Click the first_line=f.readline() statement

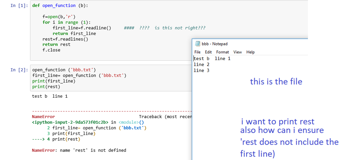point(82,28)
